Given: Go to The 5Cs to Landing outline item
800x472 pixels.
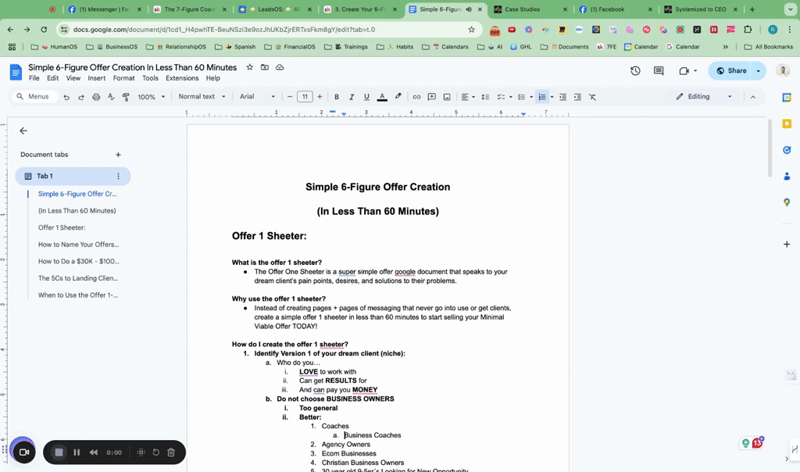Looking at the screenshot, I should [x=78, y=278].
